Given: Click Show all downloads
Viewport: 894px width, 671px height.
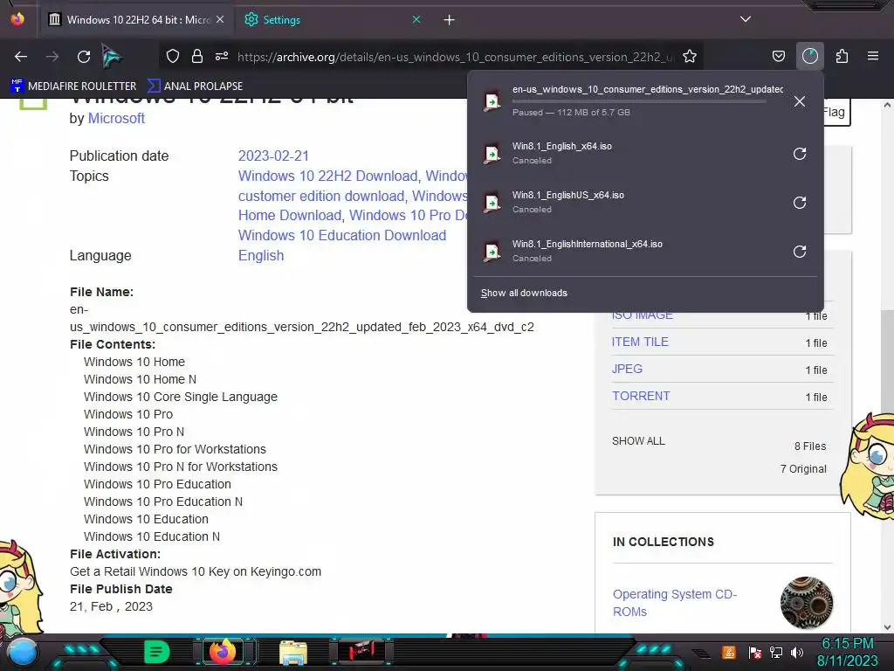Looking at the screenshot, I should click(524, 293).
